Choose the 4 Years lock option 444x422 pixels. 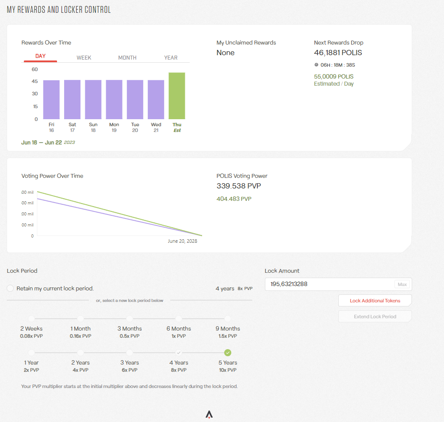[179, 353]
